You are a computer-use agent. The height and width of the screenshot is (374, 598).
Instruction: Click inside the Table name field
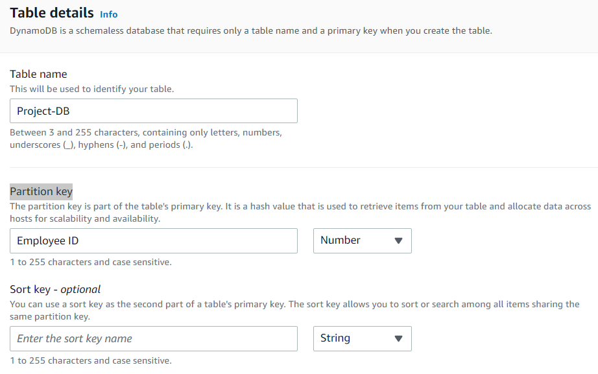coord(153,111)
